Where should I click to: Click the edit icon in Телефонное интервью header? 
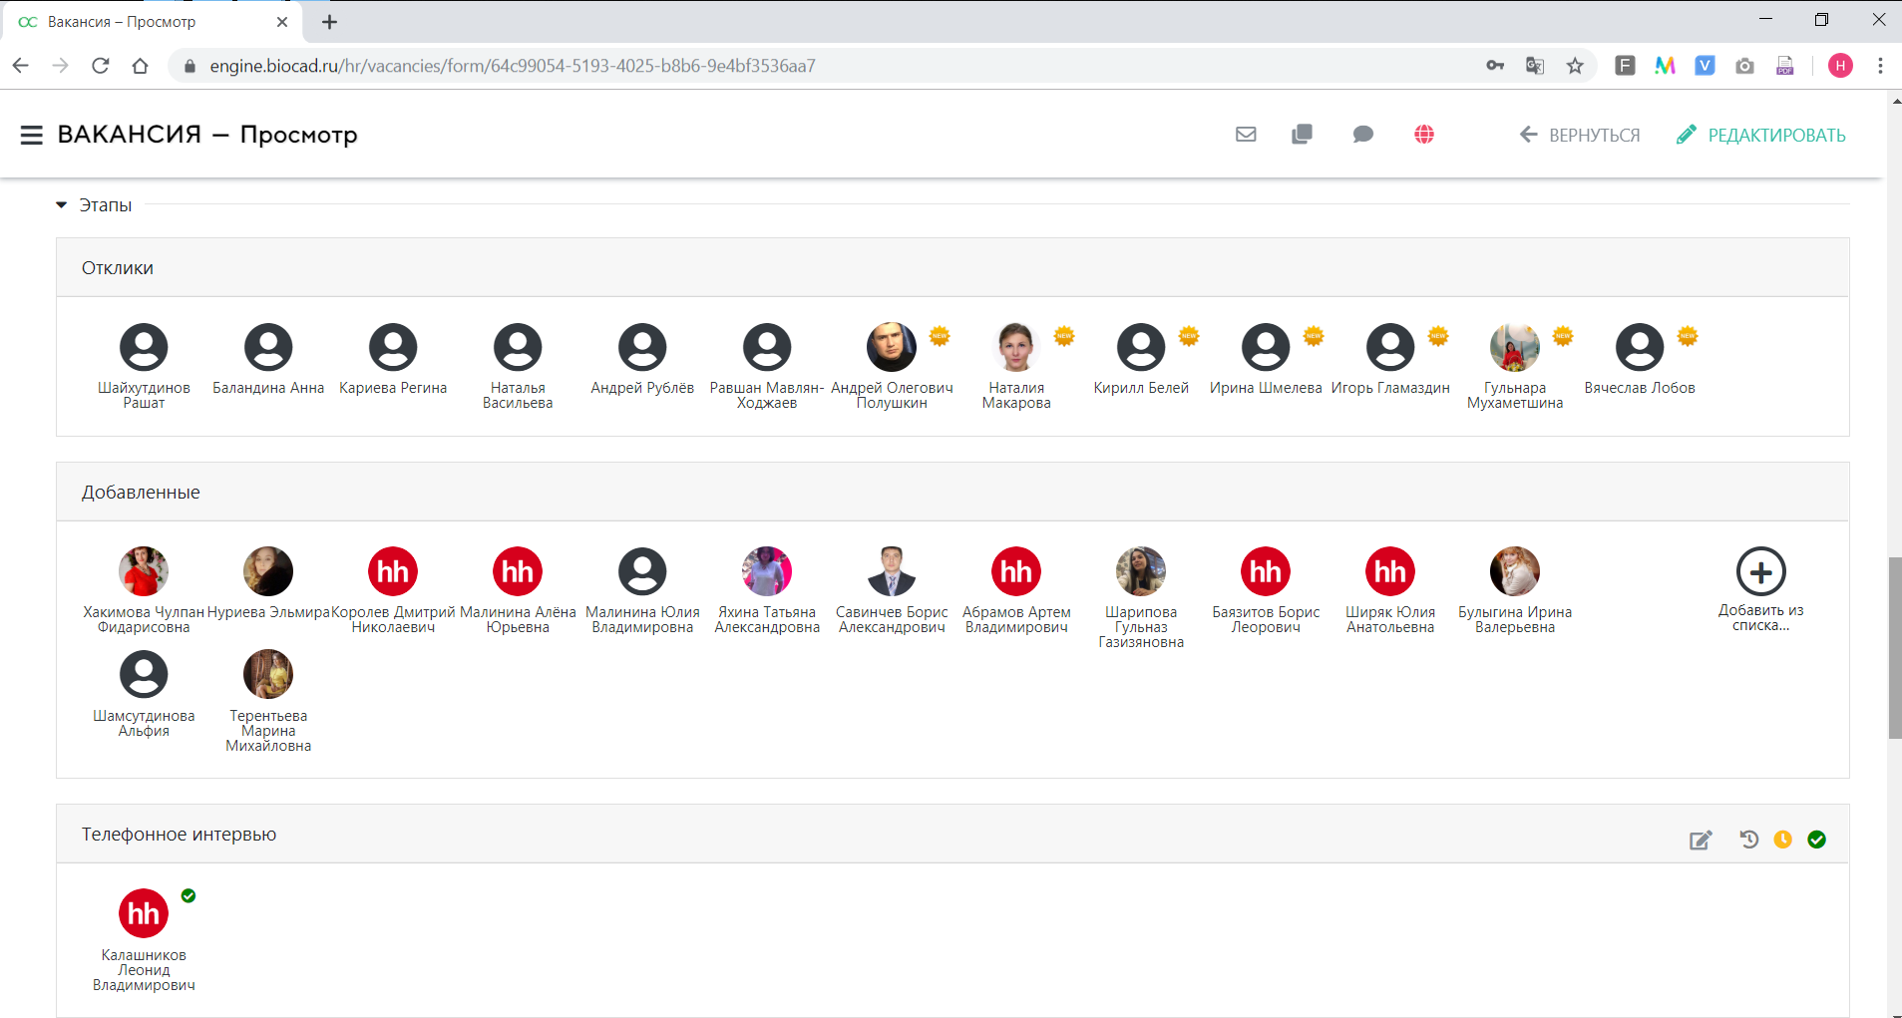pyautogui.click(x=1701, y=840)
